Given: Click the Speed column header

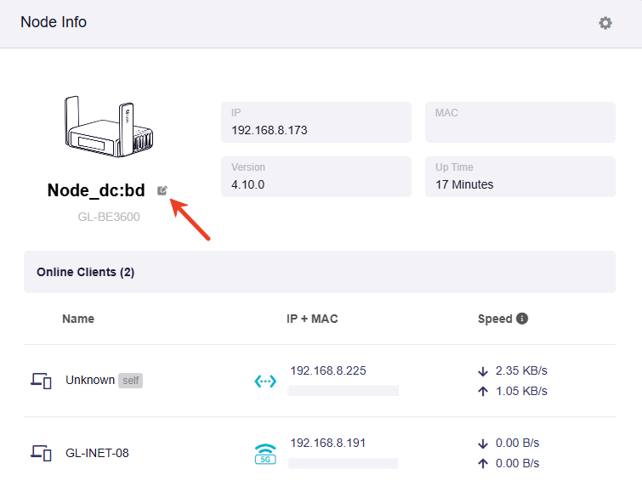Looking at the screenshot, I should coord(495,319).
